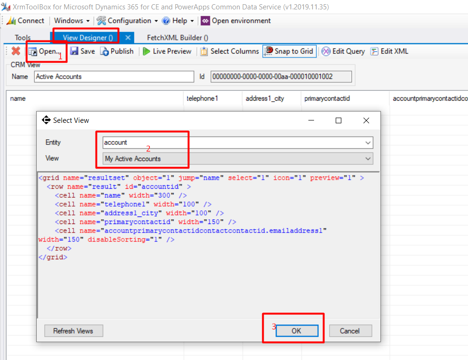Image resolution: width=468 pixels, height=360 pixels.
Task: Click the Open environment menu text
Action: [x=241, y=21]
